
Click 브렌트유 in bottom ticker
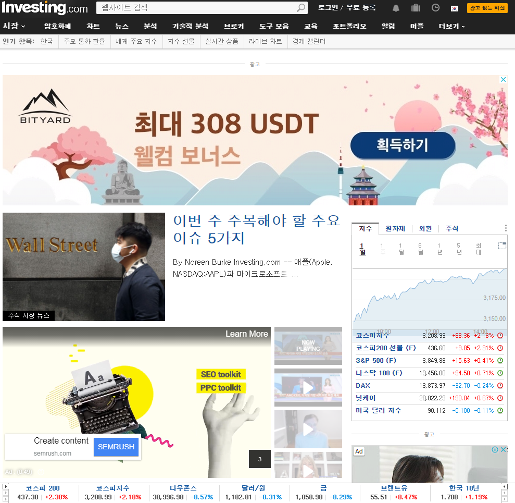point(394,488)
